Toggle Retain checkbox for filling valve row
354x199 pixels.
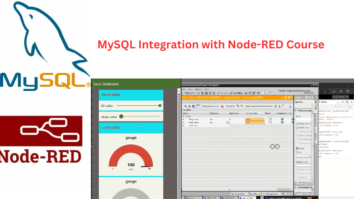click(270, 119)
